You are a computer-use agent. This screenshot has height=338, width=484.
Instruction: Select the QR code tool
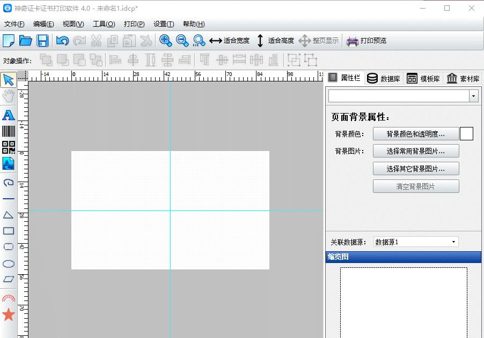pos(9,147)
